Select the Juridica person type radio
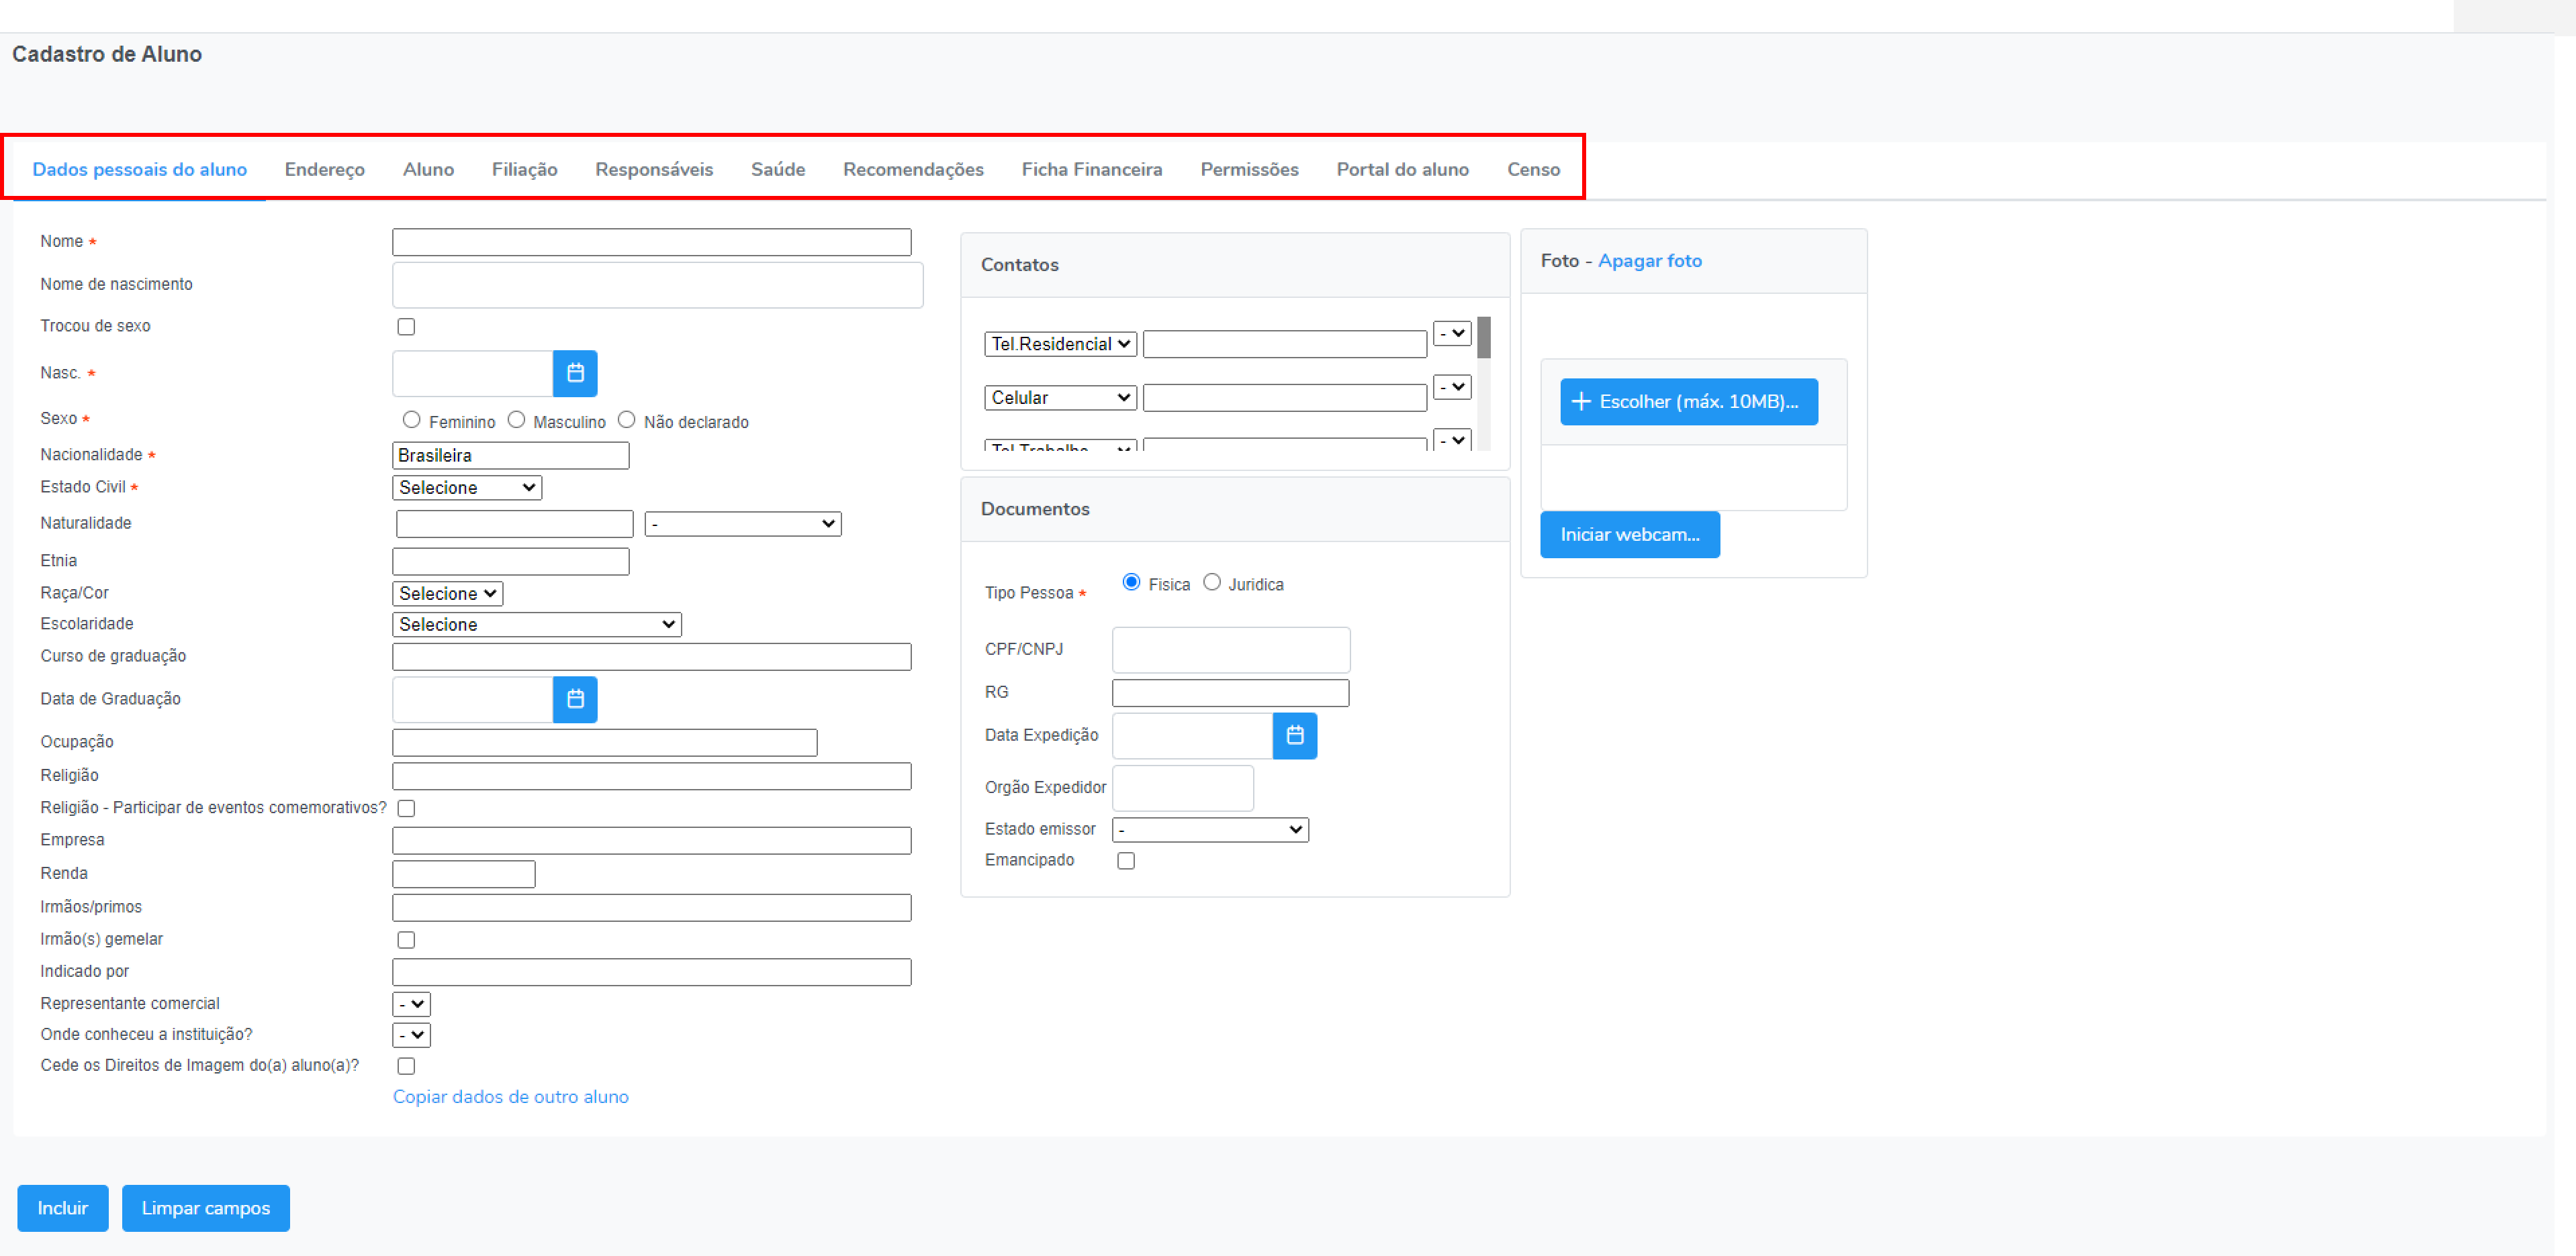 coord(1211,582)
